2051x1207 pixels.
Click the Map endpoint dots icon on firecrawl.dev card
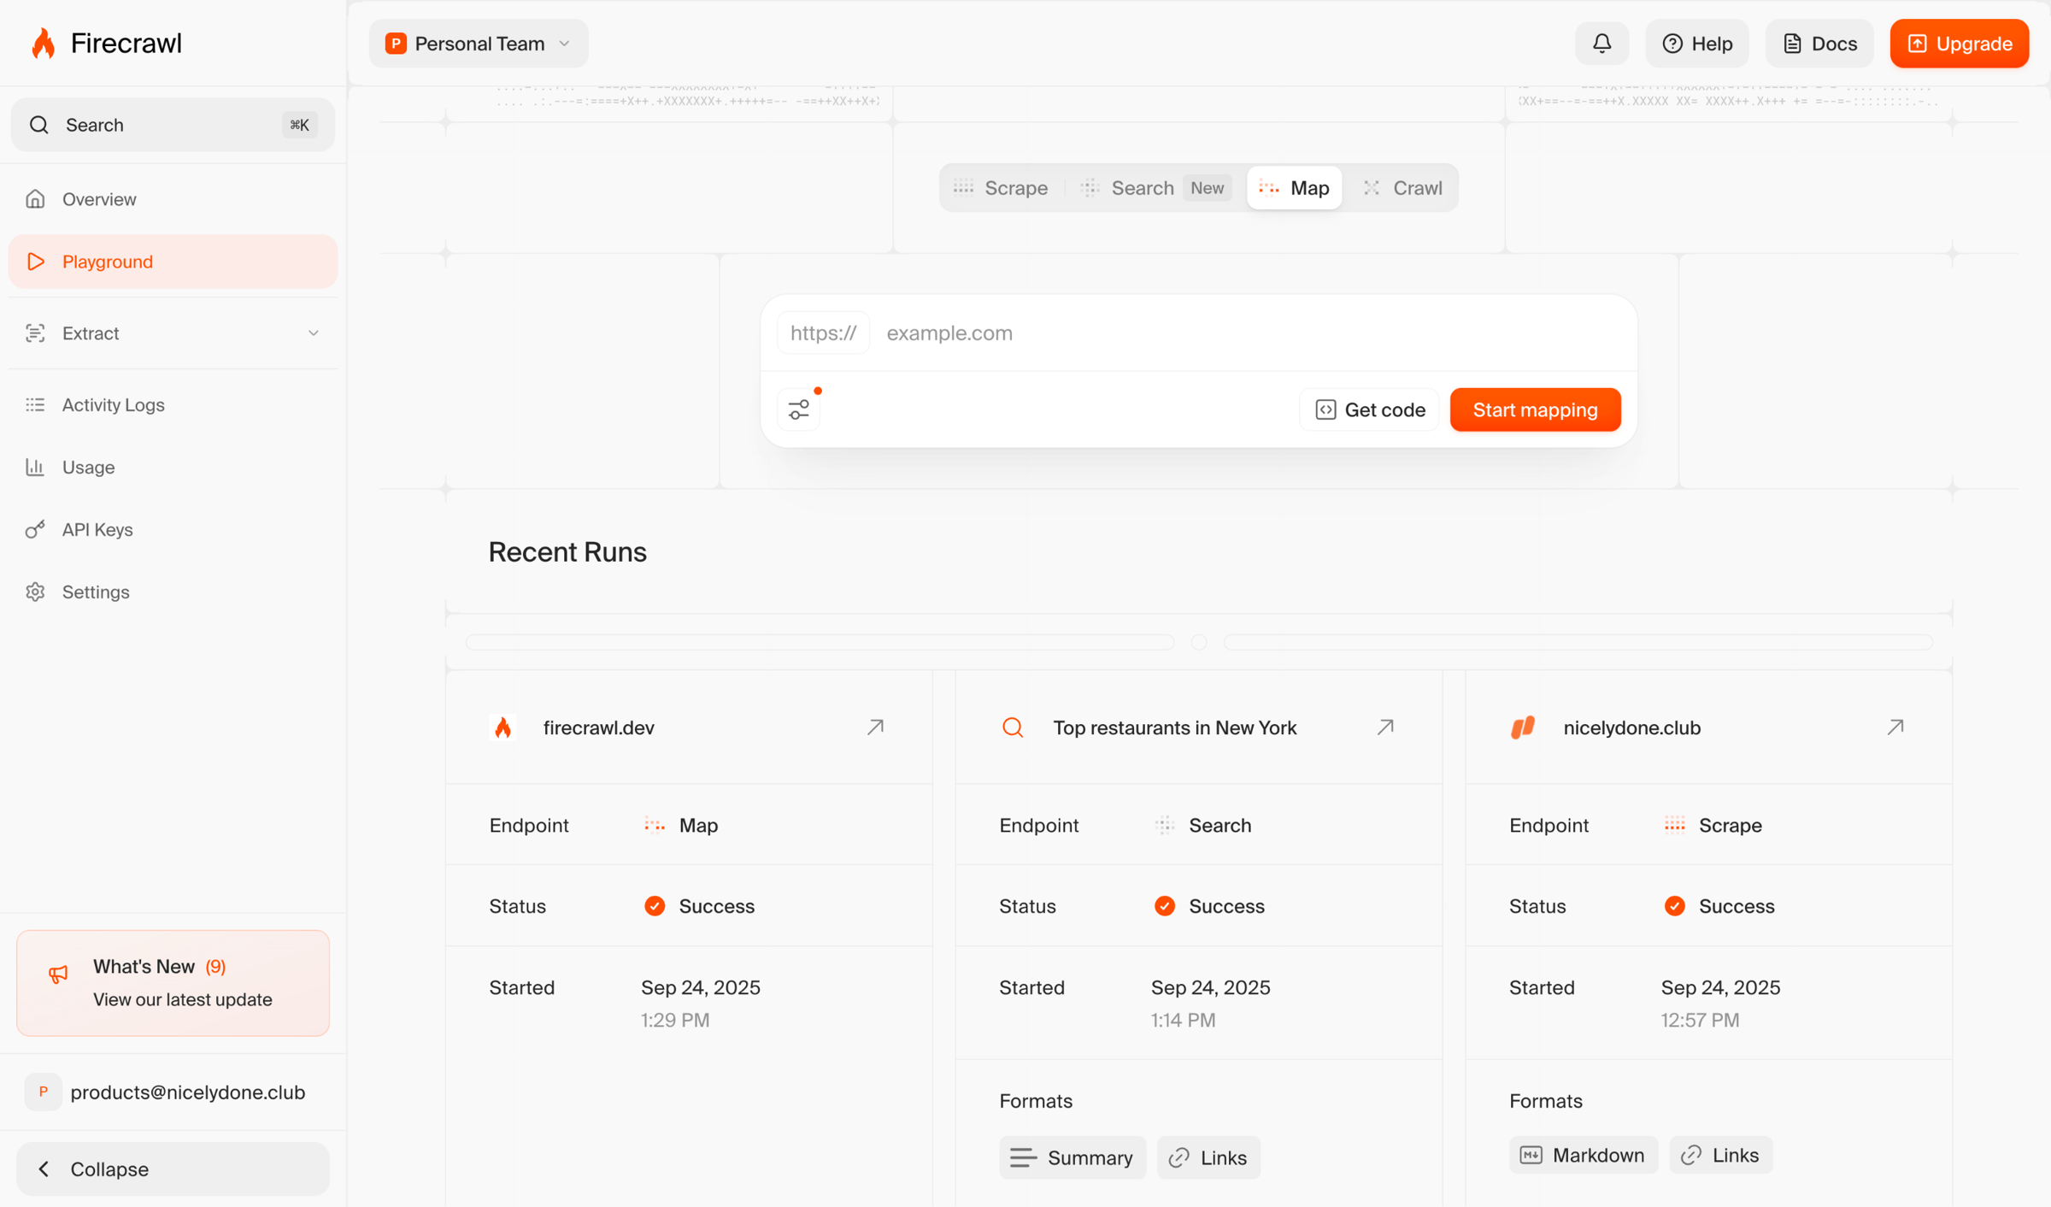655,825
